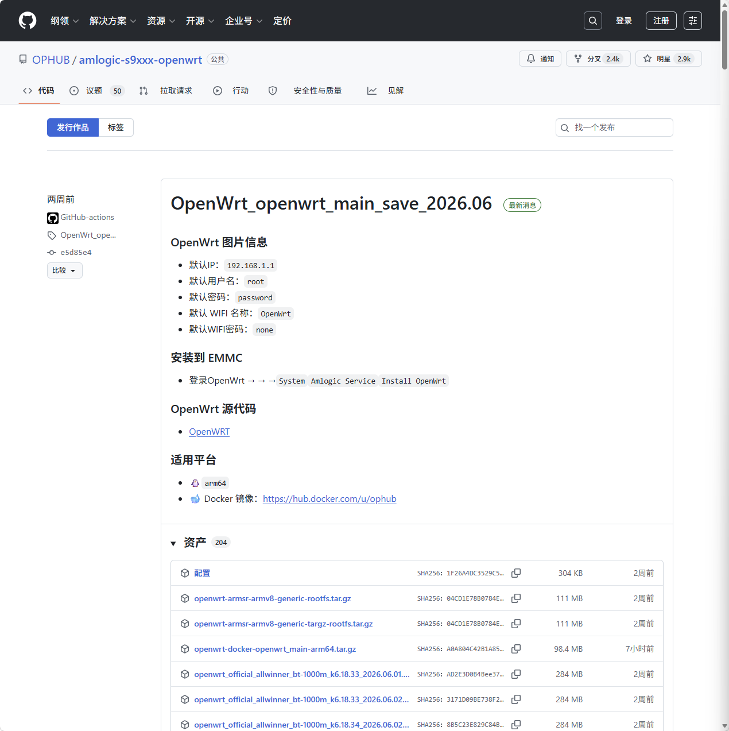This screenshot has height=731, width=729.
Task: Open the 行动 tab
Action: click(x=231, y=91)
